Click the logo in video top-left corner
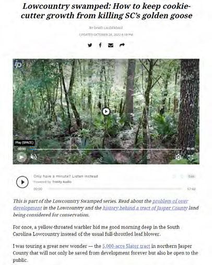Screen dimensions: 212x265 point(18,64)
